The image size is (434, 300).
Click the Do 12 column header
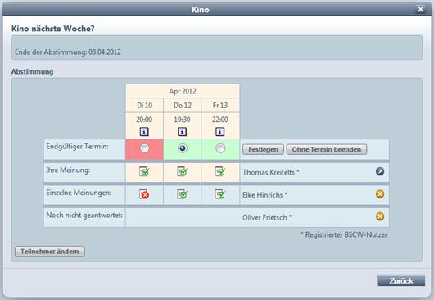(x=183, y=105)
